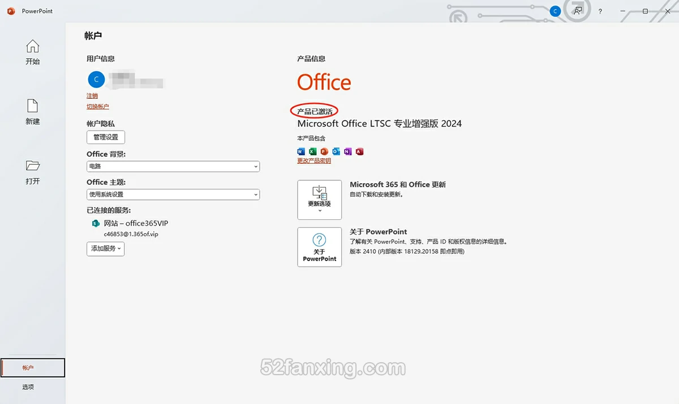This screenshot has width=679, height=404.
Task: Close the PowerPoint window
Action: click(x=668, y=11)
